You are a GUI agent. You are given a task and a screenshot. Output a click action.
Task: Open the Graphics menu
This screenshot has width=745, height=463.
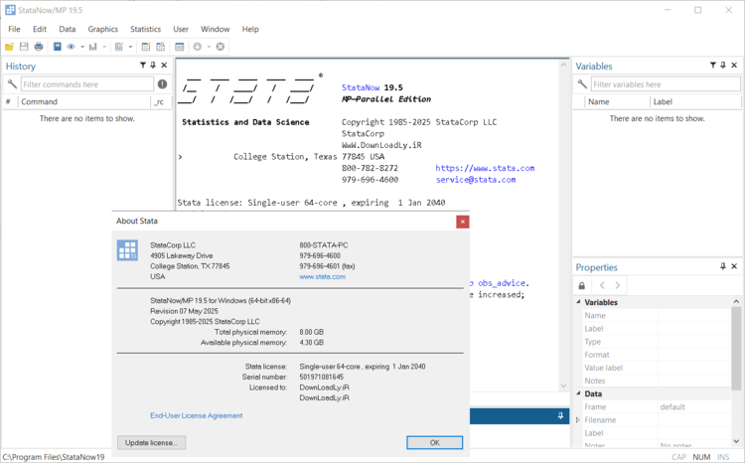coord(102,30)
